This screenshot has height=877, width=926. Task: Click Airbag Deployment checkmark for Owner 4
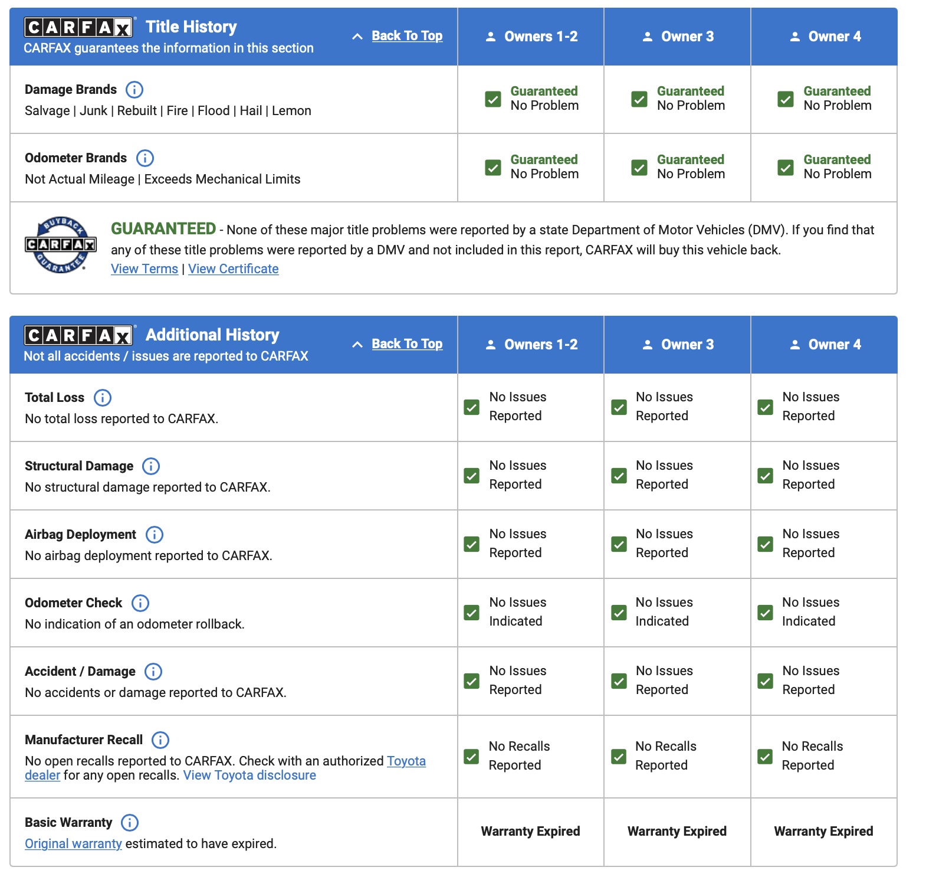[x=765, y=544]
